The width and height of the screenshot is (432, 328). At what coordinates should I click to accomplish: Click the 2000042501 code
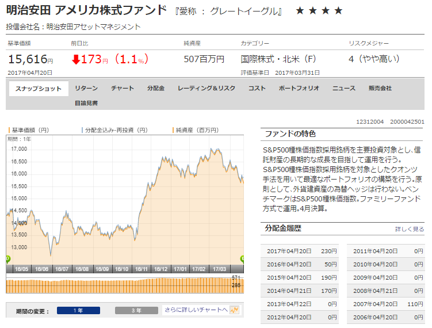point(407,122)
